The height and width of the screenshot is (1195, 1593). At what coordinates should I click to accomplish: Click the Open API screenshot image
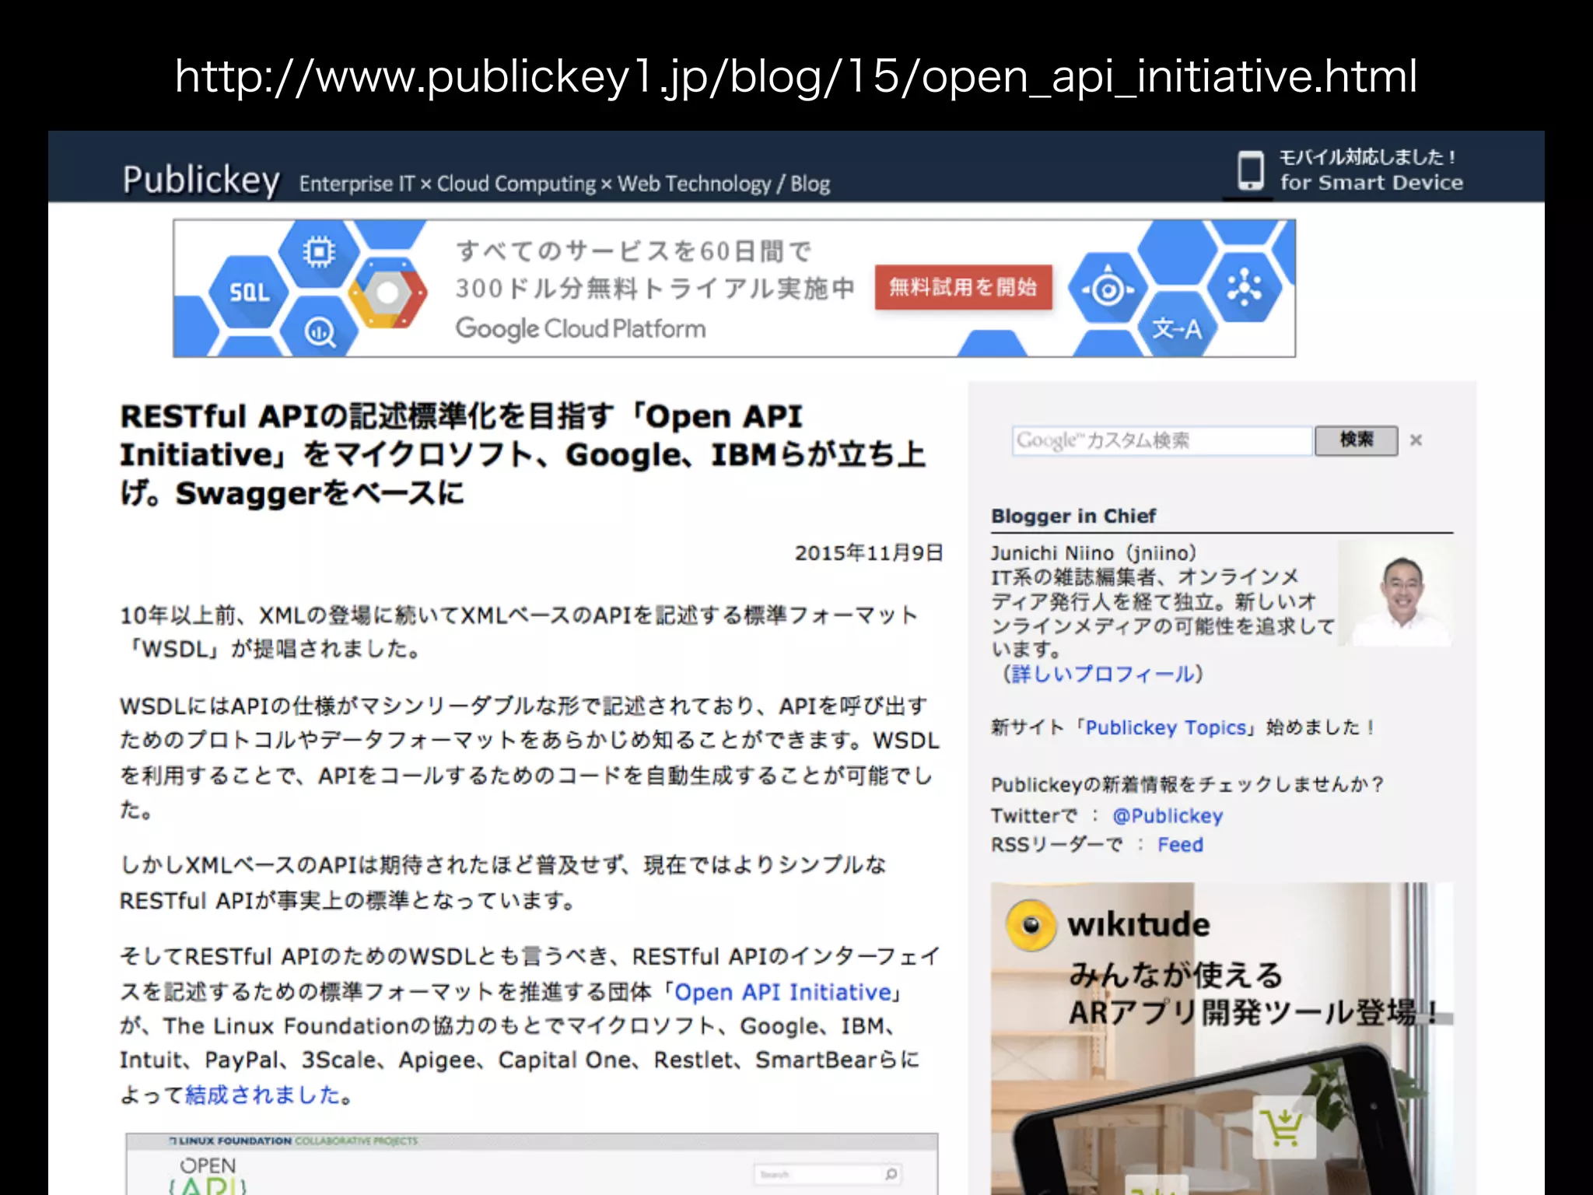coord(532,1164)
